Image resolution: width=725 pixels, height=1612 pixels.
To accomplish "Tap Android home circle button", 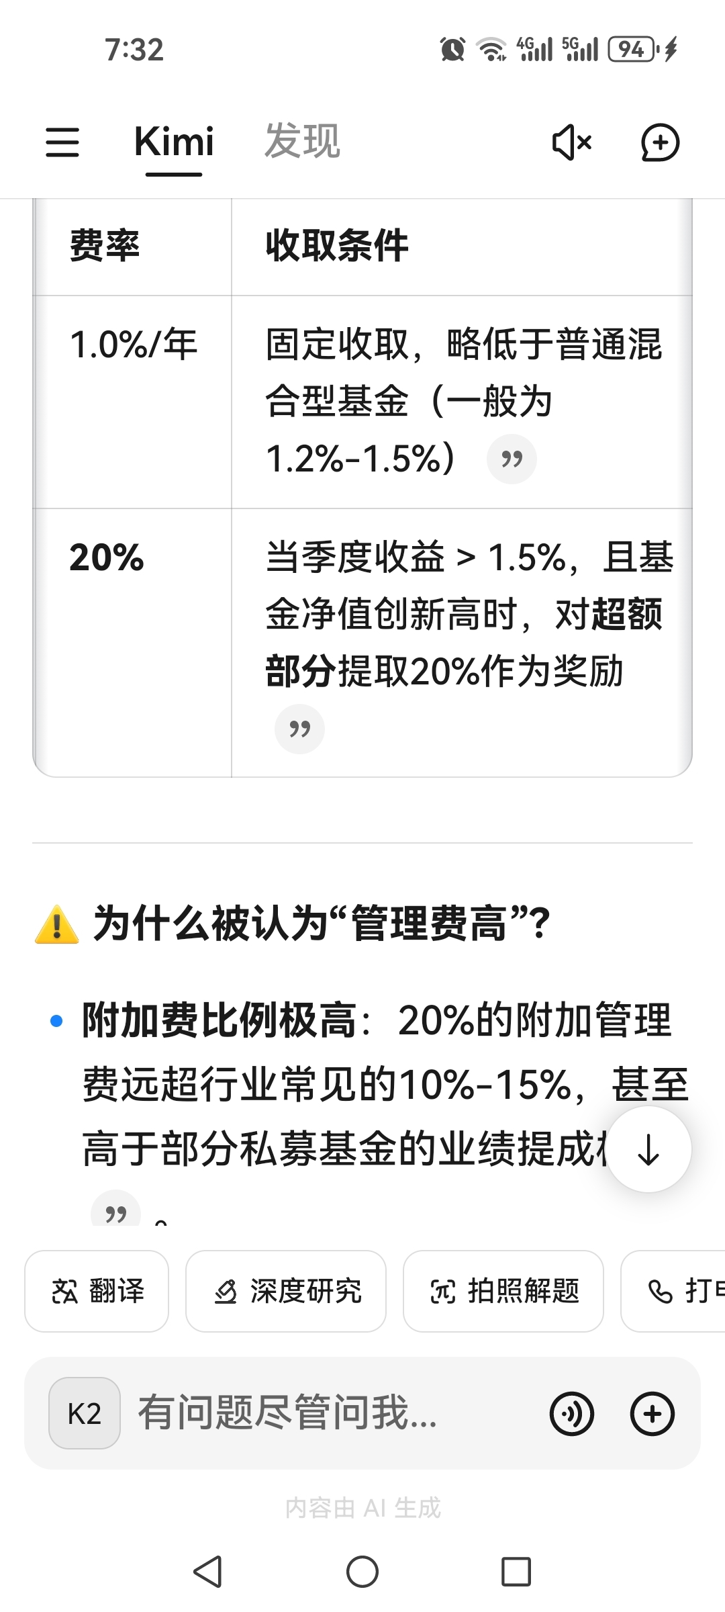I will coord(362,1572).
